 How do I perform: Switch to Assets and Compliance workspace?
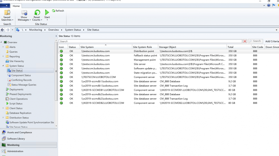coord(28,132)
